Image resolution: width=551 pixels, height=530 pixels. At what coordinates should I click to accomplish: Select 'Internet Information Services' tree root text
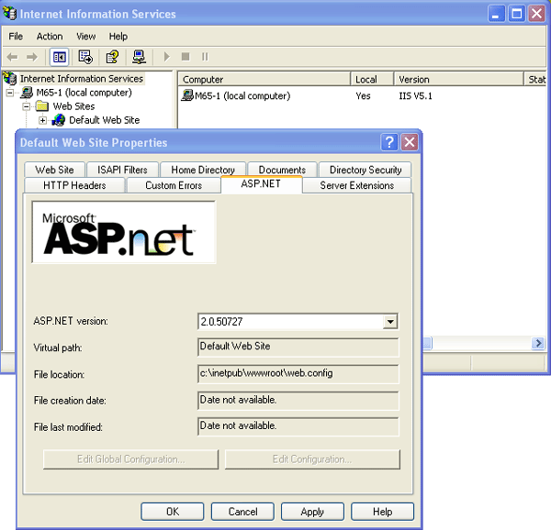point(82,79)
